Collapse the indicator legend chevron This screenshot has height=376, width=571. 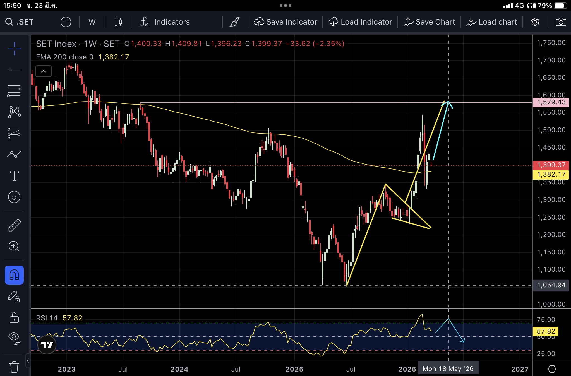pos(44,71)
